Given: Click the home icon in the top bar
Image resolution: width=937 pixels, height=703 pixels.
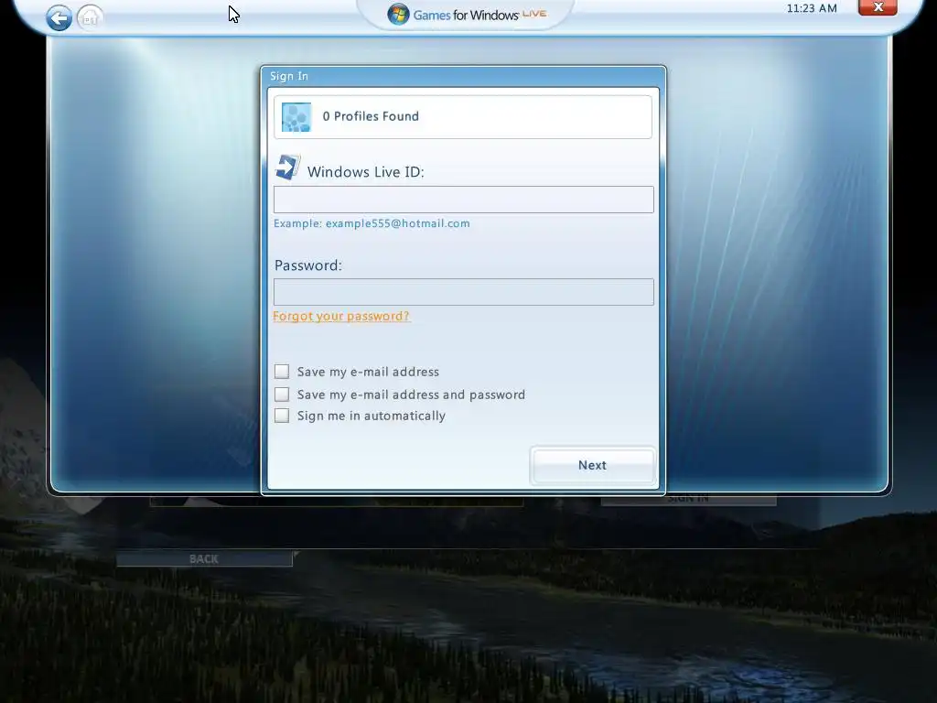Looking at the screenshot, I should coord(90,18).
